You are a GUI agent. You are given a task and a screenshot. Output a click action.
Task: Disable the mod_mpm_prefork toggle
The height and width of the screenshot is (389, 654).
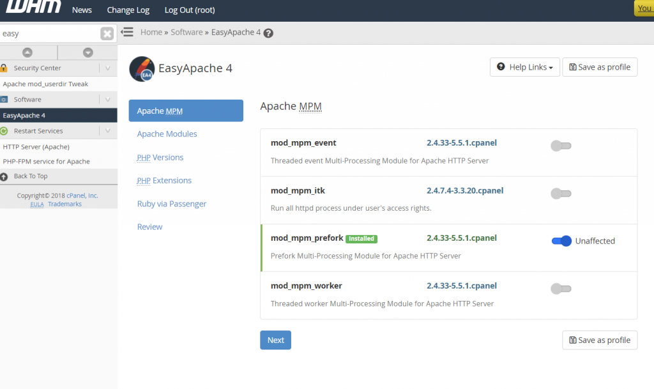[561, 241]
